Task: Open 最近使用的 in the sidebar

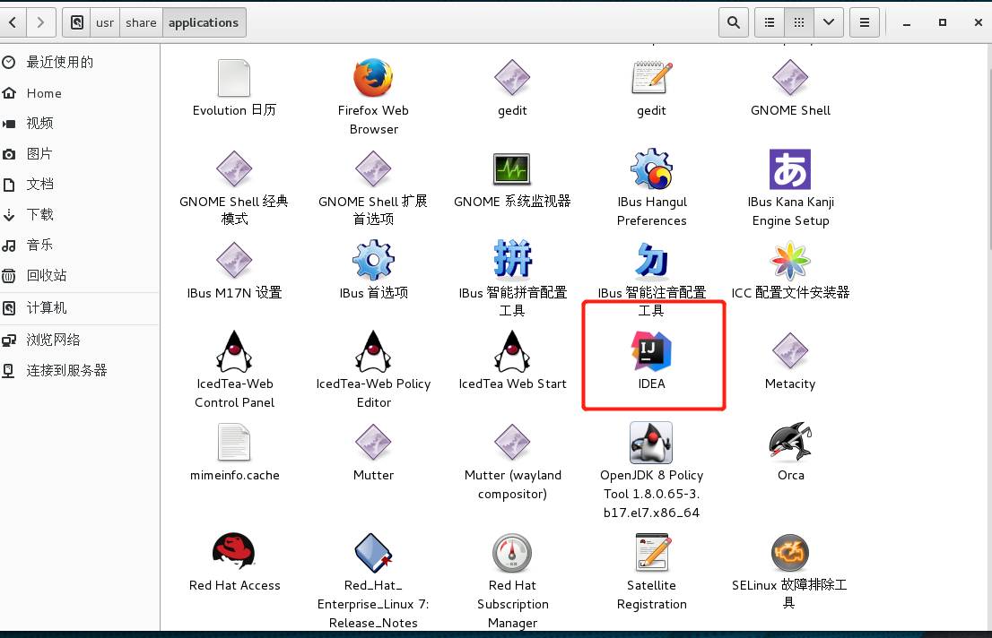Action: (x=80, y=62)
